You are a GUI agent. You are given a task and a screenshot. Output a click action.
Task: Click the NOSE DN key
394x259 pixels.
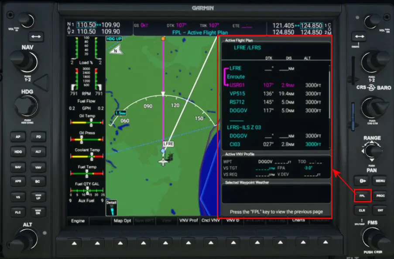coord(38,212)
